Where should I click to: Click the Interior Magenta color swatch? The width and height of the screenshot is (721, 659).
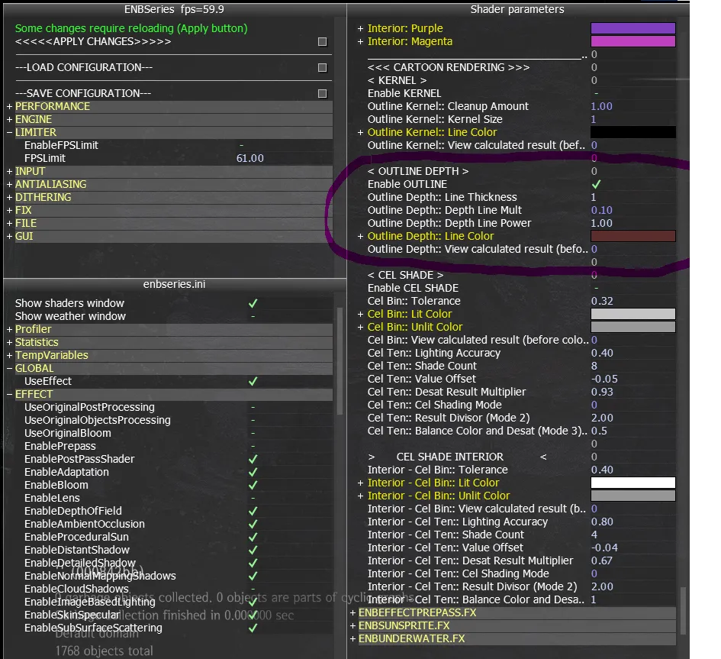[632, 41]
